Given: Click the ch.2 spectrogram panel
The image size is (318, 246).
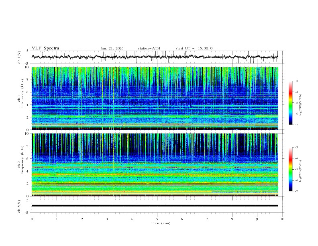Looking at the screenshot, I should (x=155, y=165).
